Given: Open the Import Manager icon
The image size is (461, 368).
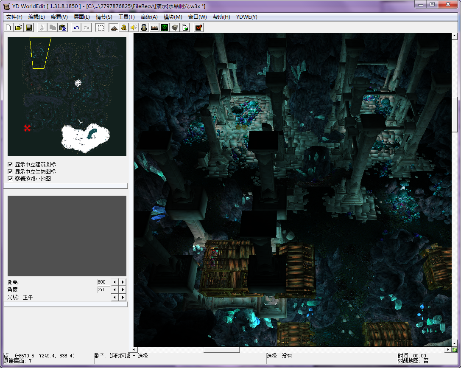Looking at the screenshot, I should [x=184, y=28].
